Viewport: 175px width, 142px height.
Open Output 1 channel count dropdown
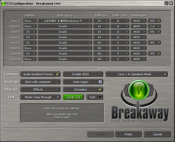coord(154,26)
